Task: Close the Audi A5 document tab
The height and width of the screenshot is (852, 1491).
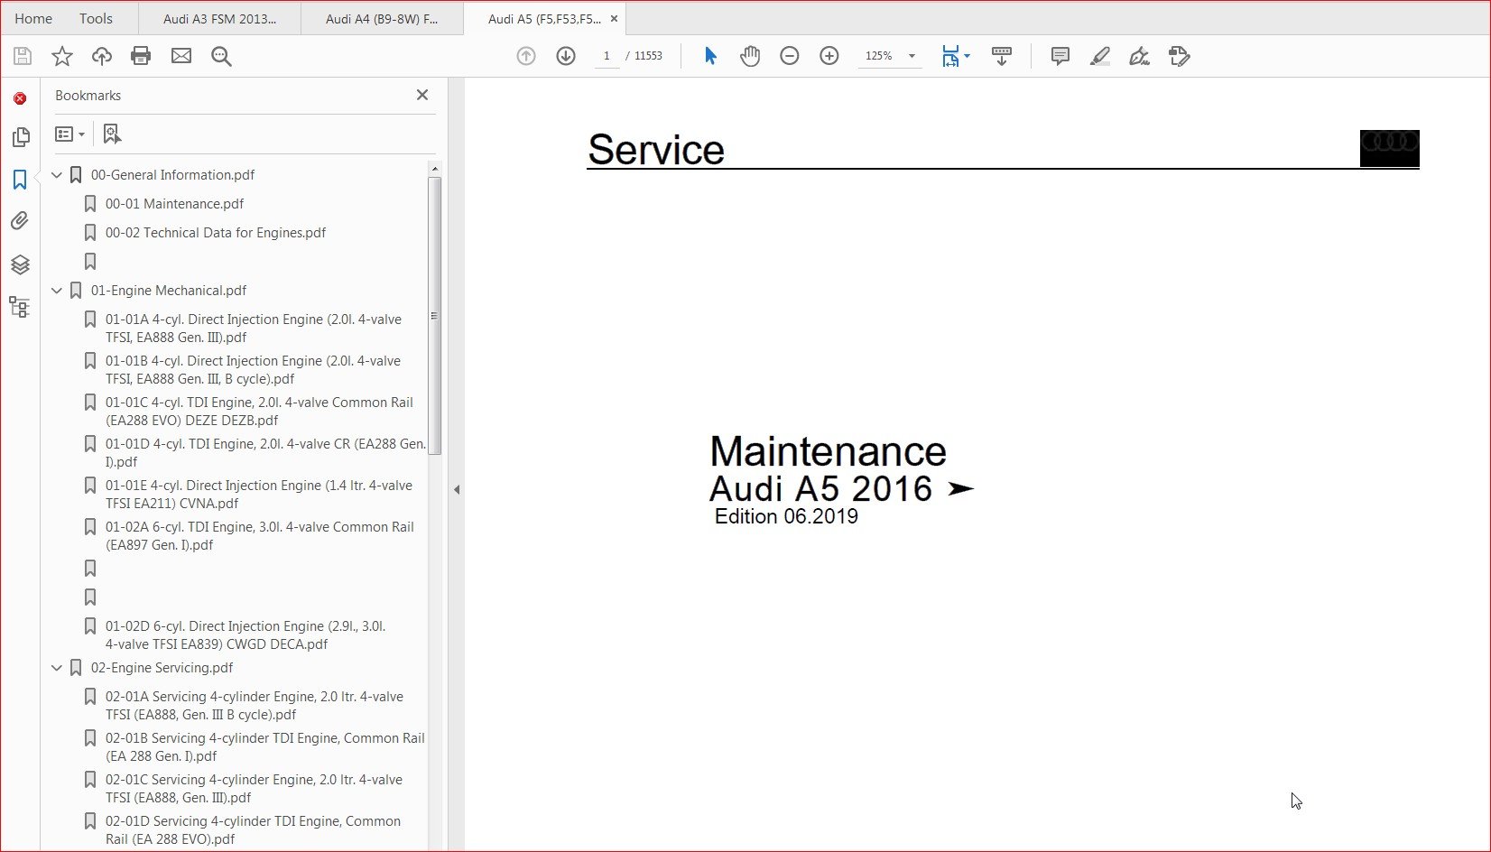Action: pyautogui.click(x=614, y=19)
